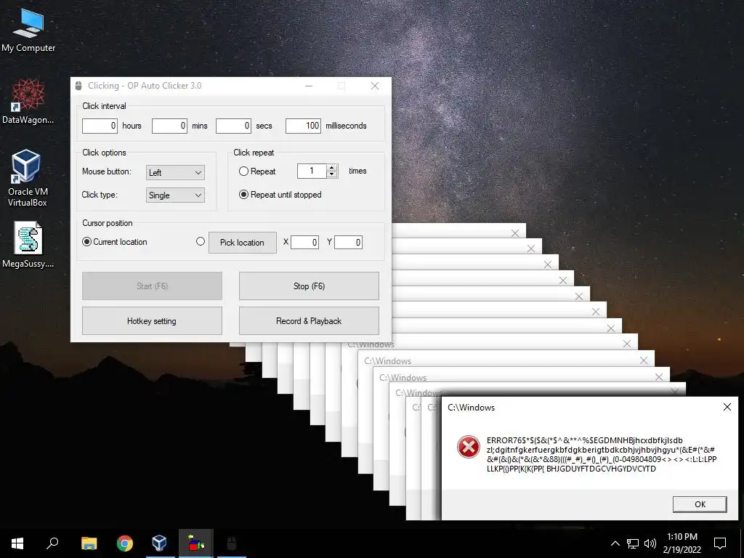The height and width of the screenshot is (558, 744).
Task: Open the My Computer desktop icon
Action: click(28, 30)
